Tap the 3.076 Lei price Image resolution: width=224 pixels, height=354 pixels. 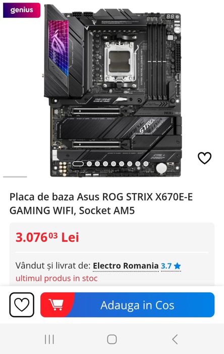(x=47, y=237)
